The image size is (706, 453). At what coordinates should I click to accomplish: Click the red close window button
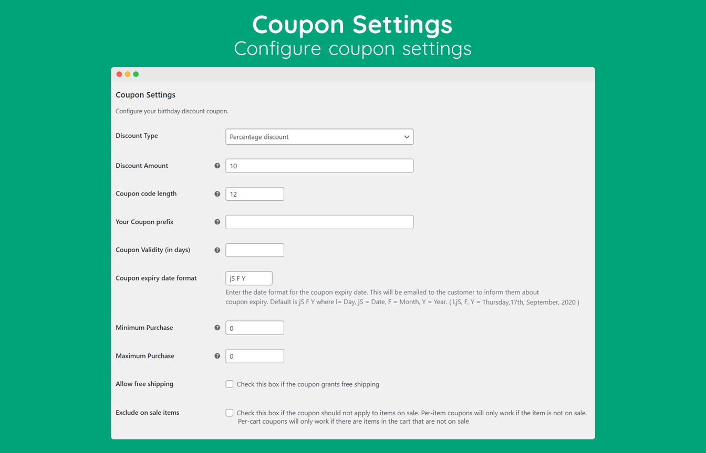click(x=119, y=74)
